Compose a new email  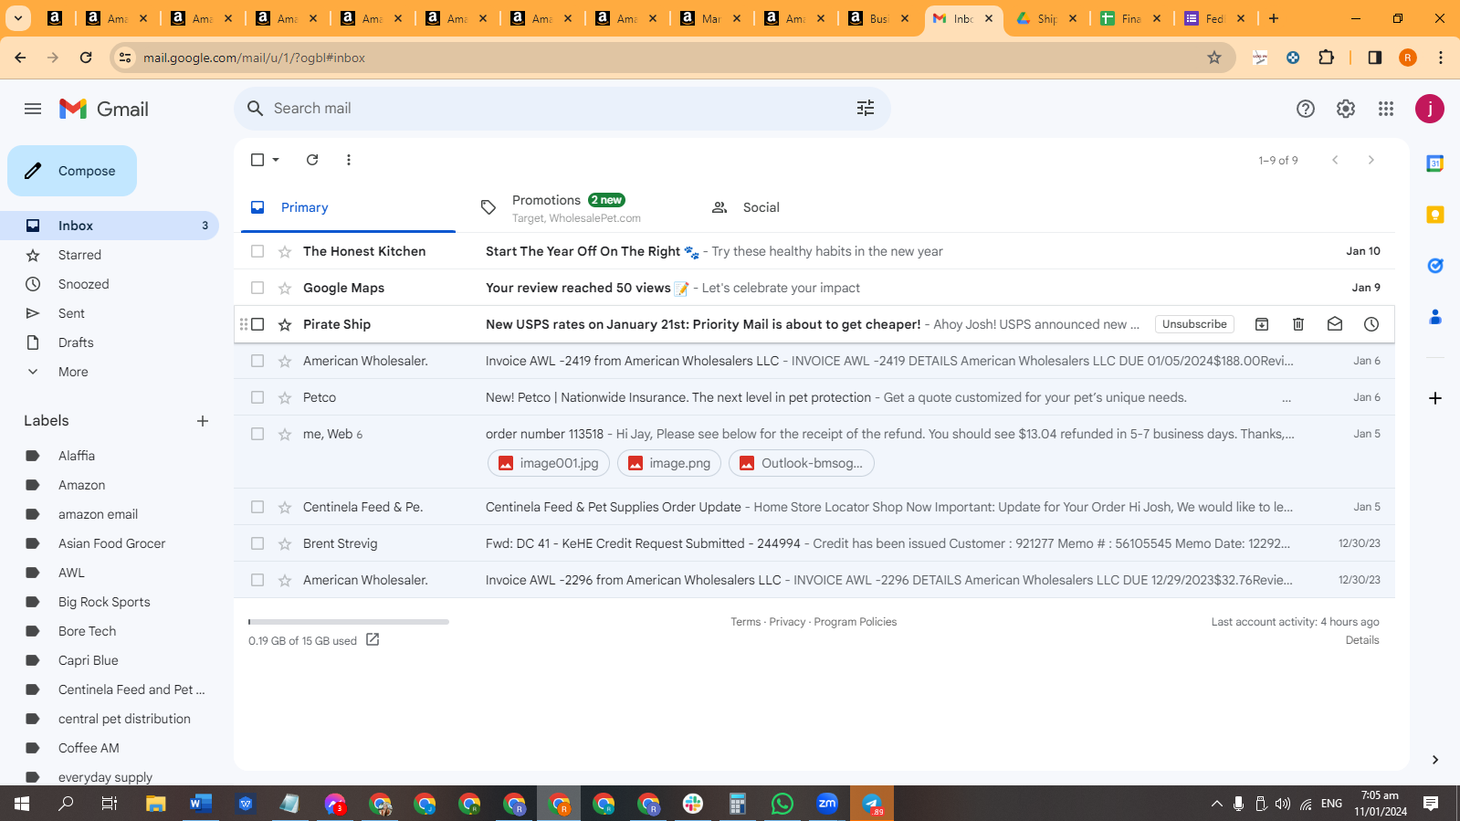coord(72,171)
